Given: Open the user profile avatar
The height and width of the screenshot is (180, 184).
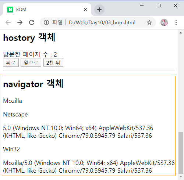Looking at the screenshot, I should [164, 22].
